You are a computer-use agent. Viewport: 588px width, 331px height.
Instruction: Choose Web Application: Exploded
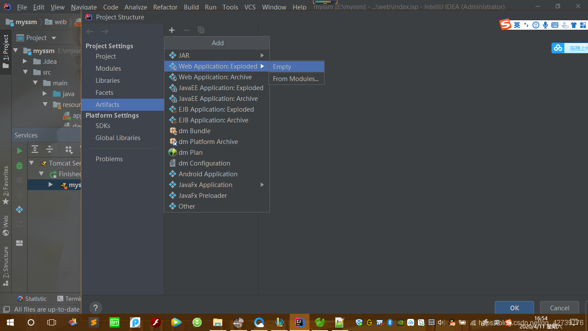click(x=217, y=66)
